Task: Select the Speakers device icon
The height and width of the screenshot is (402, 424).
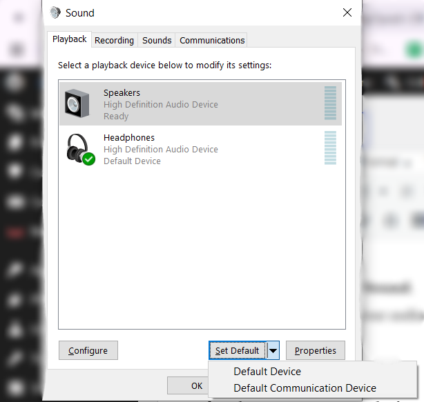Action: click(x=77, y=103)
